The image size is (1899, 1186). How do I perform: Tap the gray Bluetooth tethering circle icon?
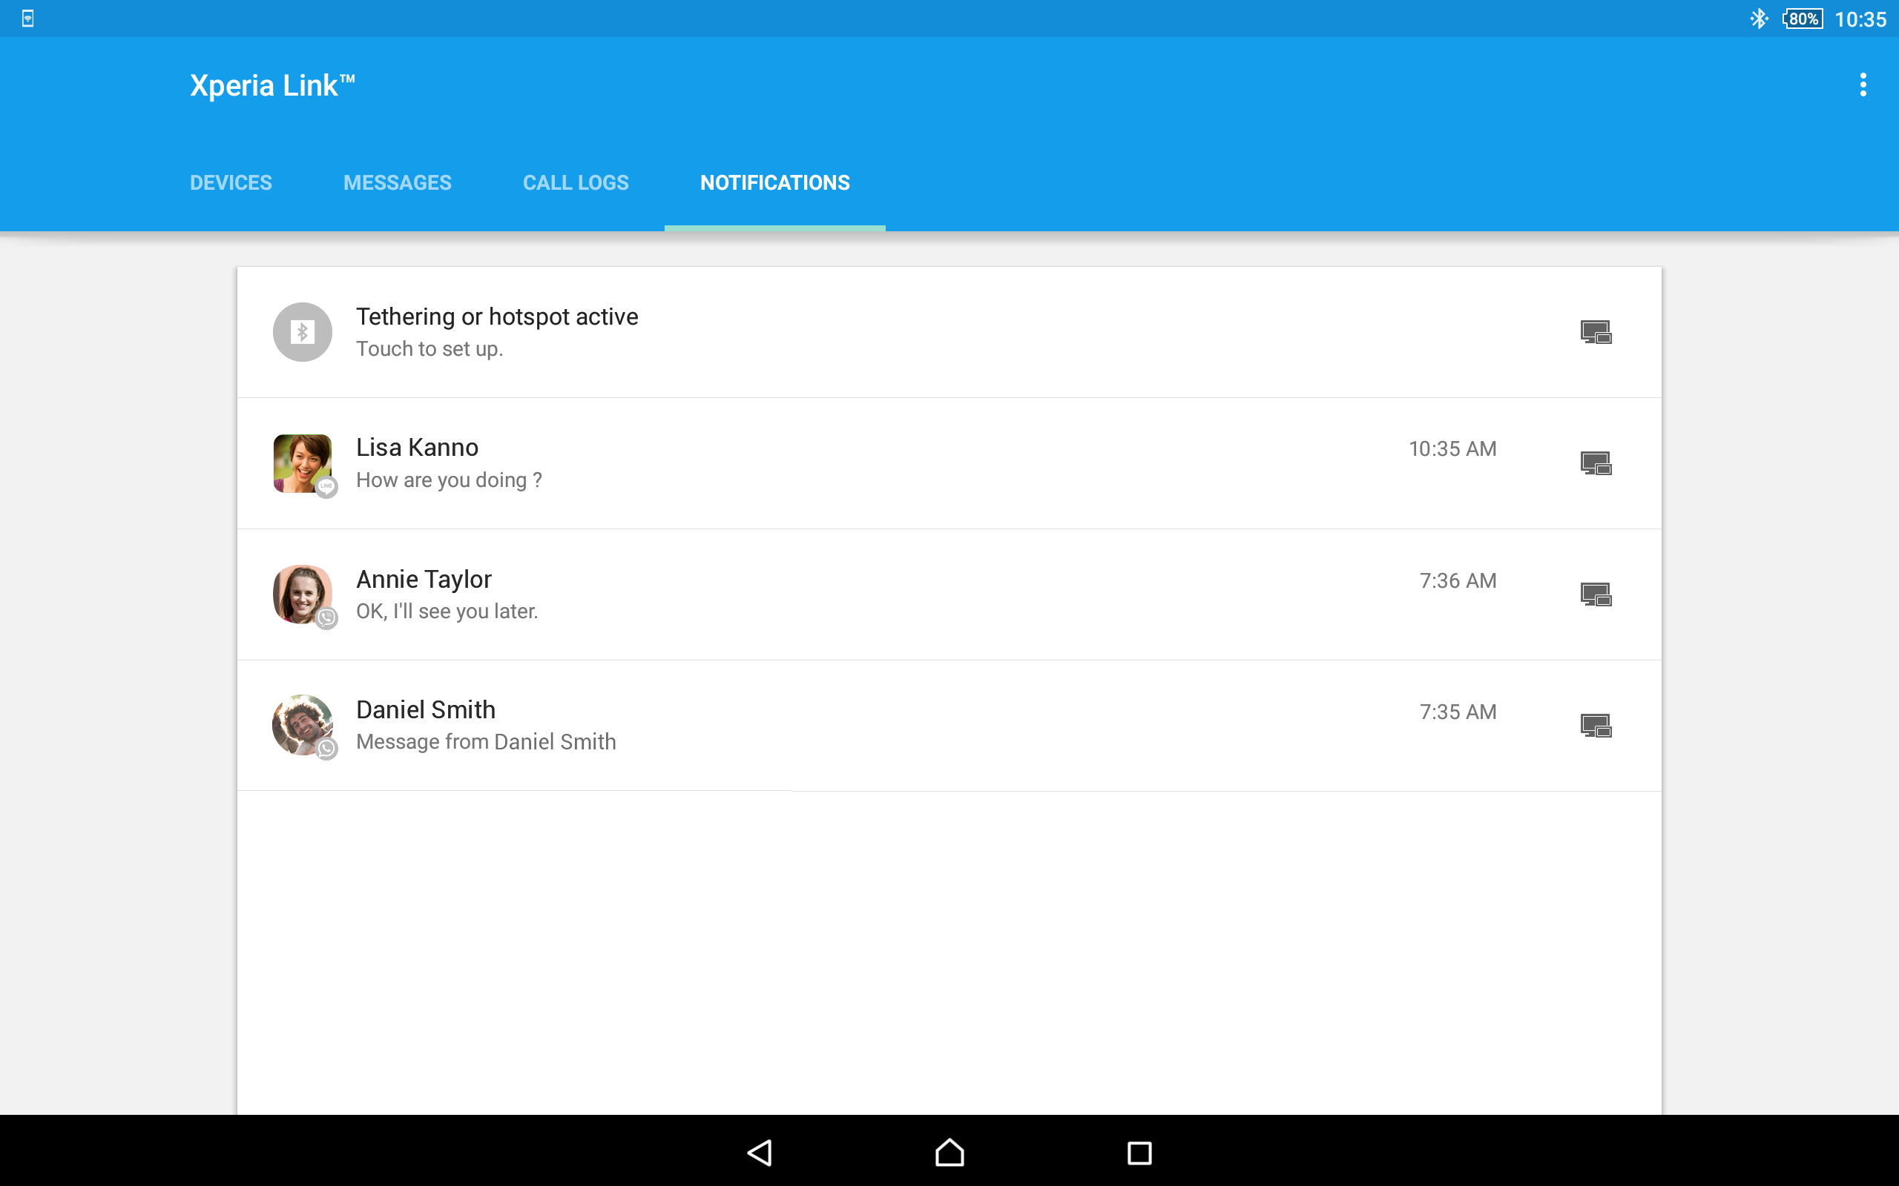pyautogui.click(x=302, y=333)
